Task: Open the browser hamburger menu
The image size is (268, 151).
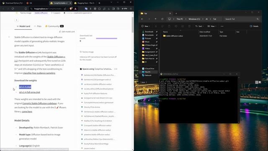Action: 131,8
